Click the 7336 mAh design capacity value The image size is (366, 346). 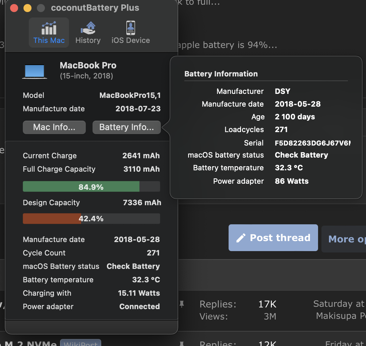(142, 203)
